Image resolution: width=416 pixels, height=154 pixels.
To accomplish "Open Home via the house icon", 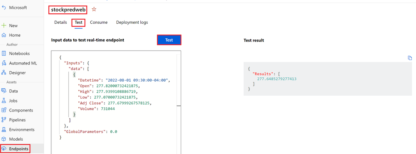I will point(4,35).
